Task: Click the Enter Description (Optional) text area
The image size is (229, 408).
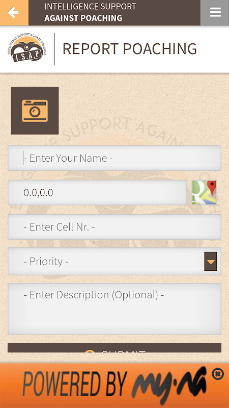Action: tap(114, 309)
